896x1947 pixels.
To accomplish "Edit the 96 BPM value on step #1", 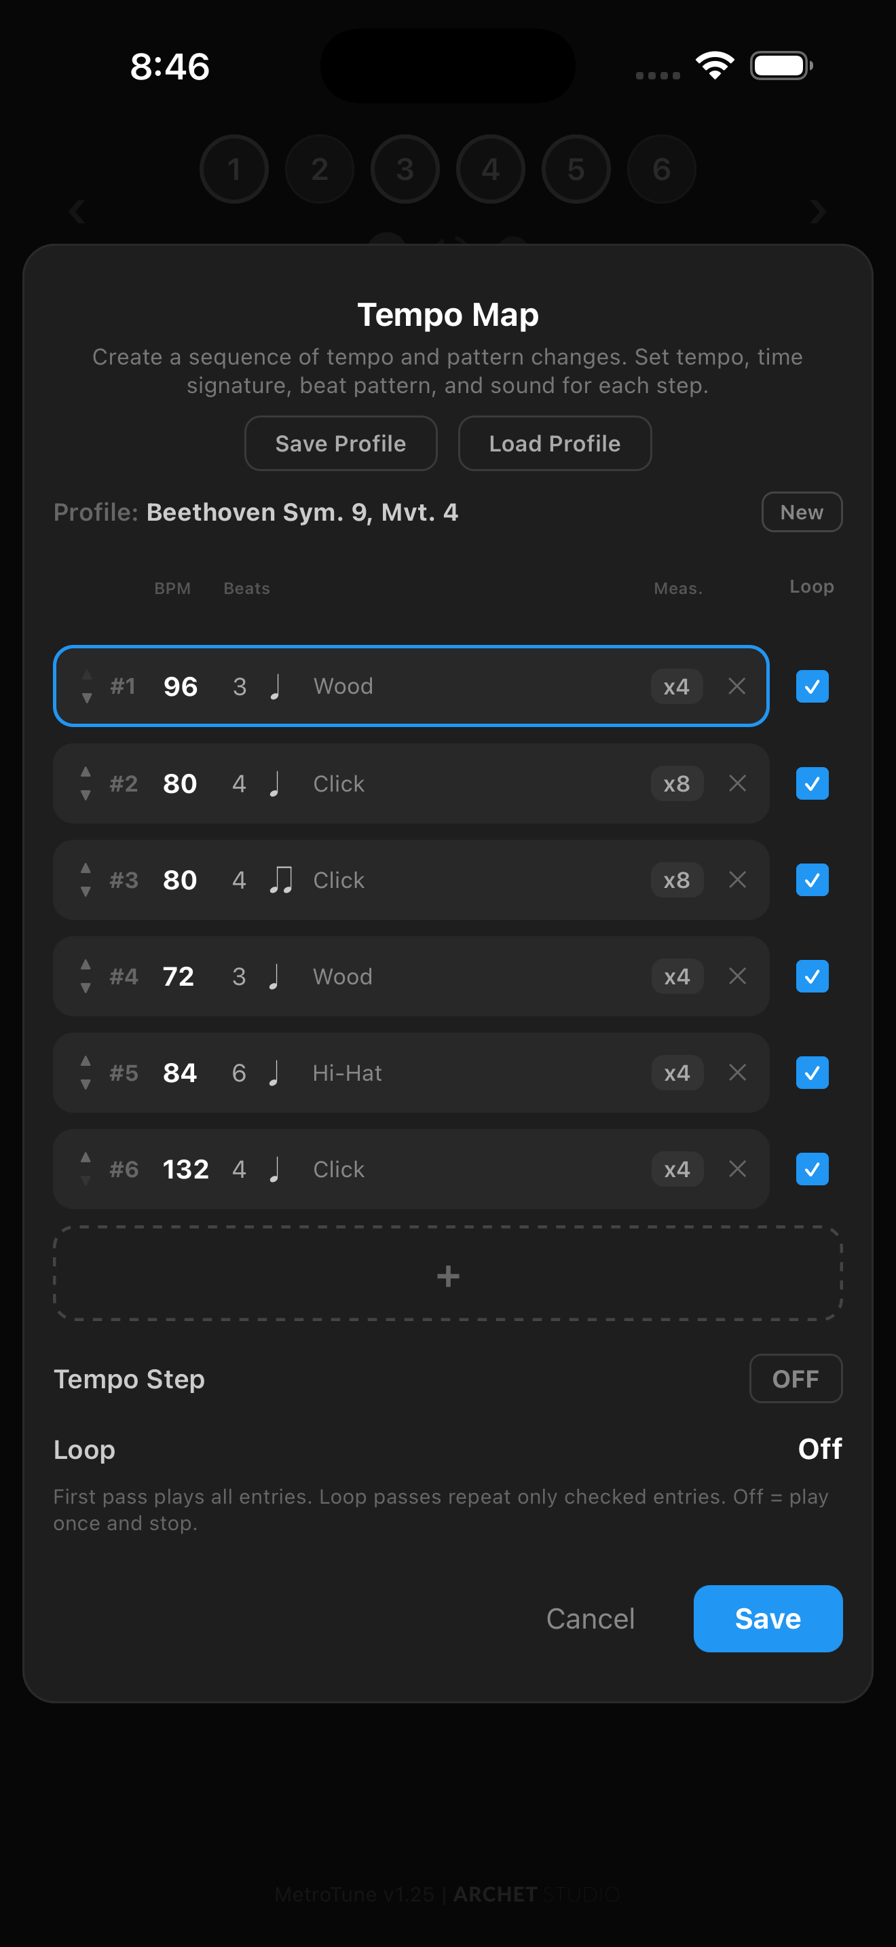I will (179, 686).
